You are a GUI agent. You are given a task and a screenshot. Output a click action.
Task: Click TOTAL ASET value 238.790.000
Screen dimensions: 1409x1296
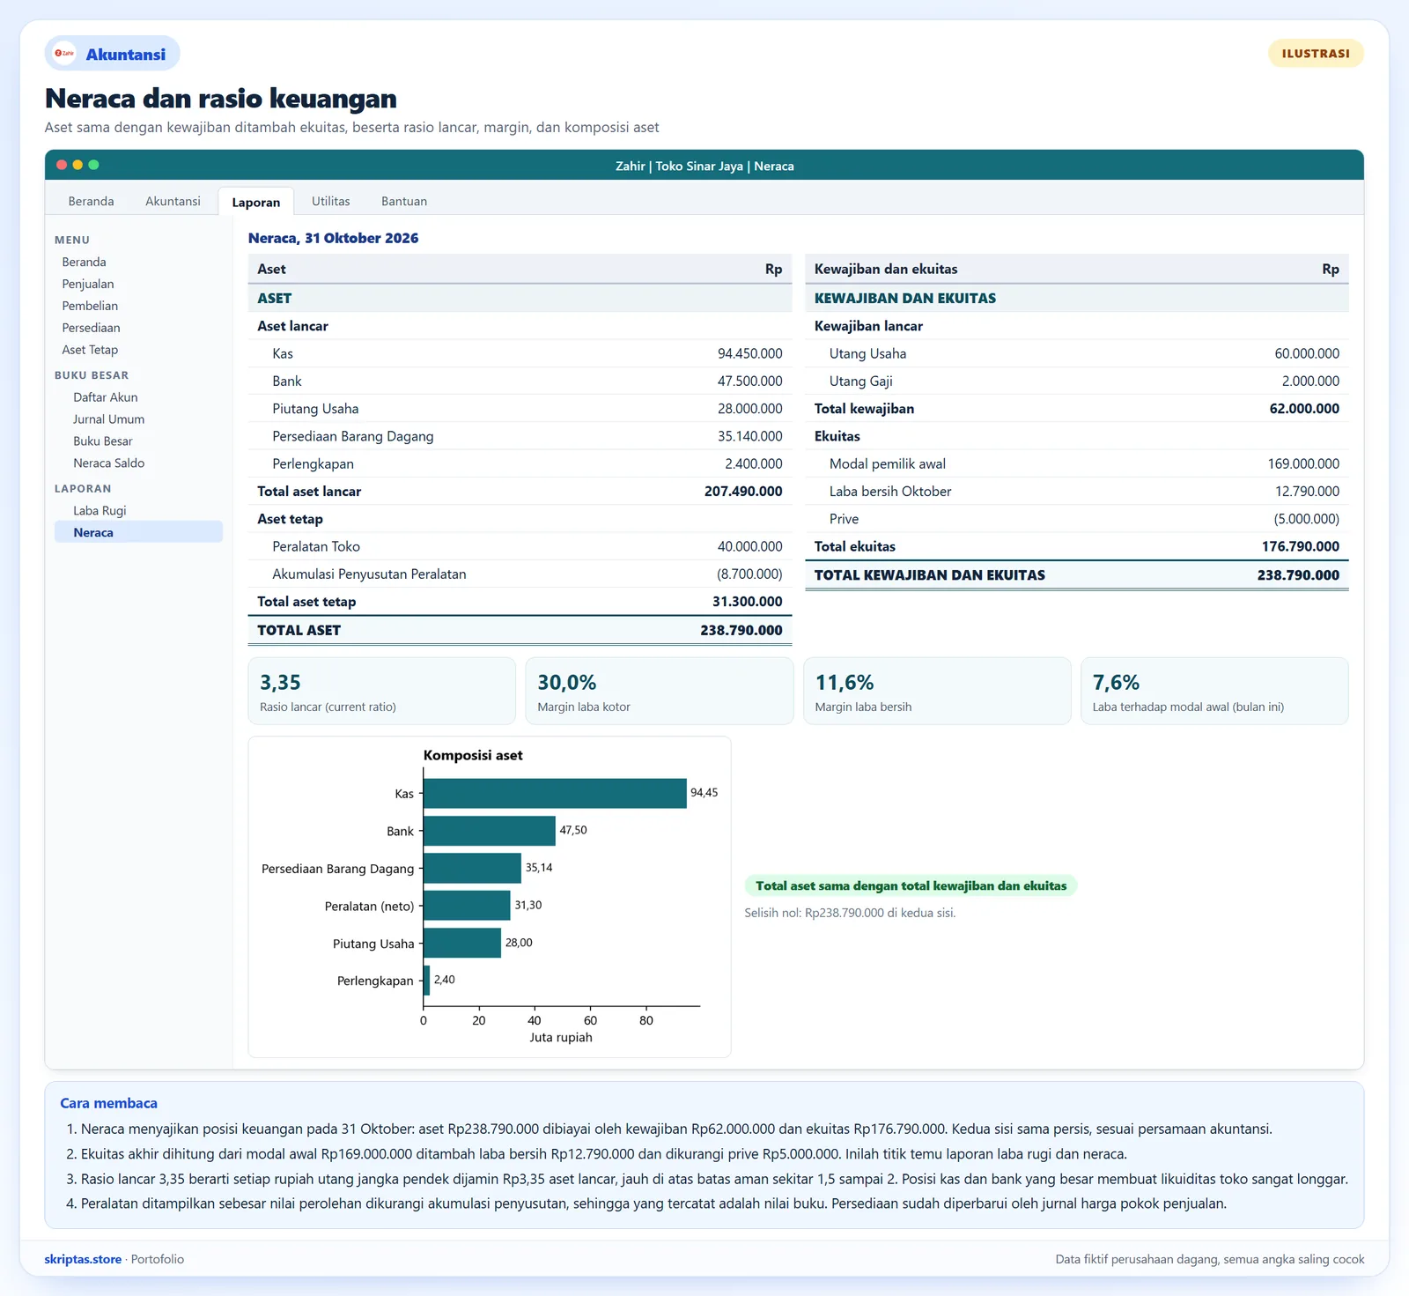[x=741, y=630]
